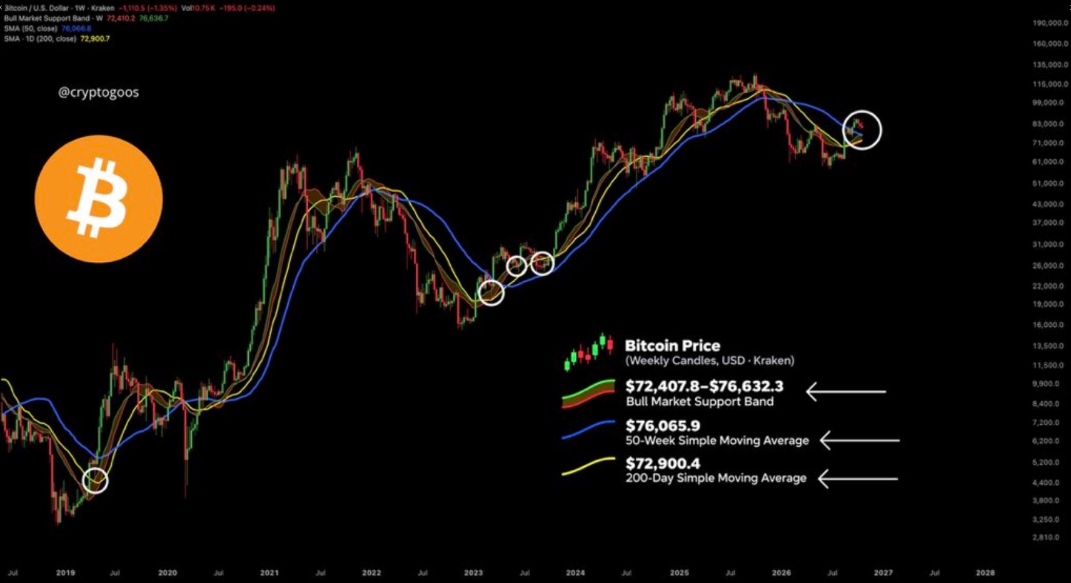Click the 43,000.0 price axis label
This screenshot has width=1071, height=583.
(1048, 204)
